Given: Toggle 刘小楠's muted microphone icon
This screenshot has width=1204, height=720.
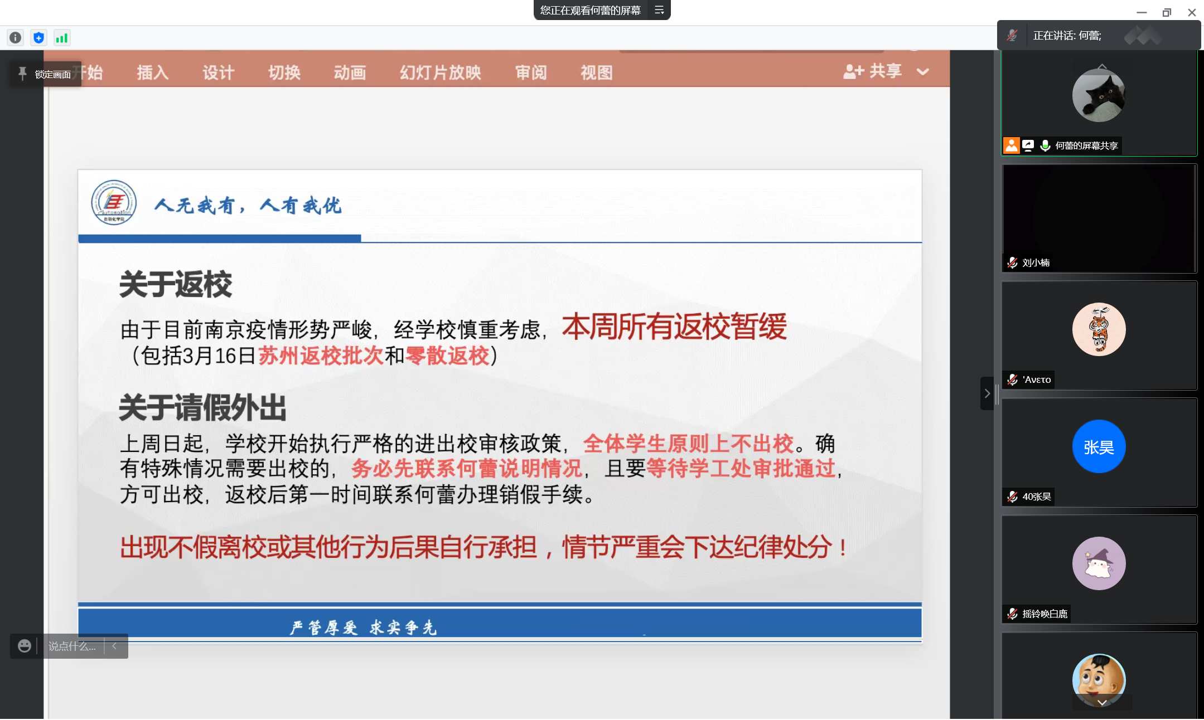Looking at the screenshot, I should point(1012,262).
